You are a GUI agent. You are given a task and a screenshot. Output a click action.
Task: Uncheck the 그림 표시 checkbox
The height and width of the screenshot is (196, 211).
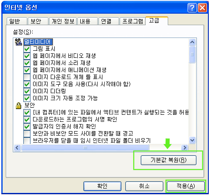[x=27, y=49]
